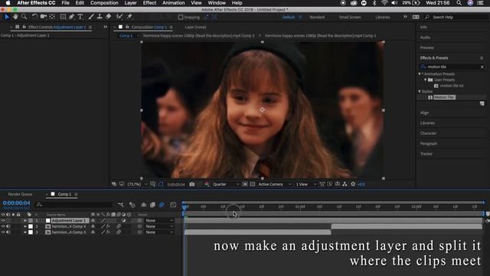Click the Show Channel color icon in viewer
490x276 pixels.
pos(207,184)
